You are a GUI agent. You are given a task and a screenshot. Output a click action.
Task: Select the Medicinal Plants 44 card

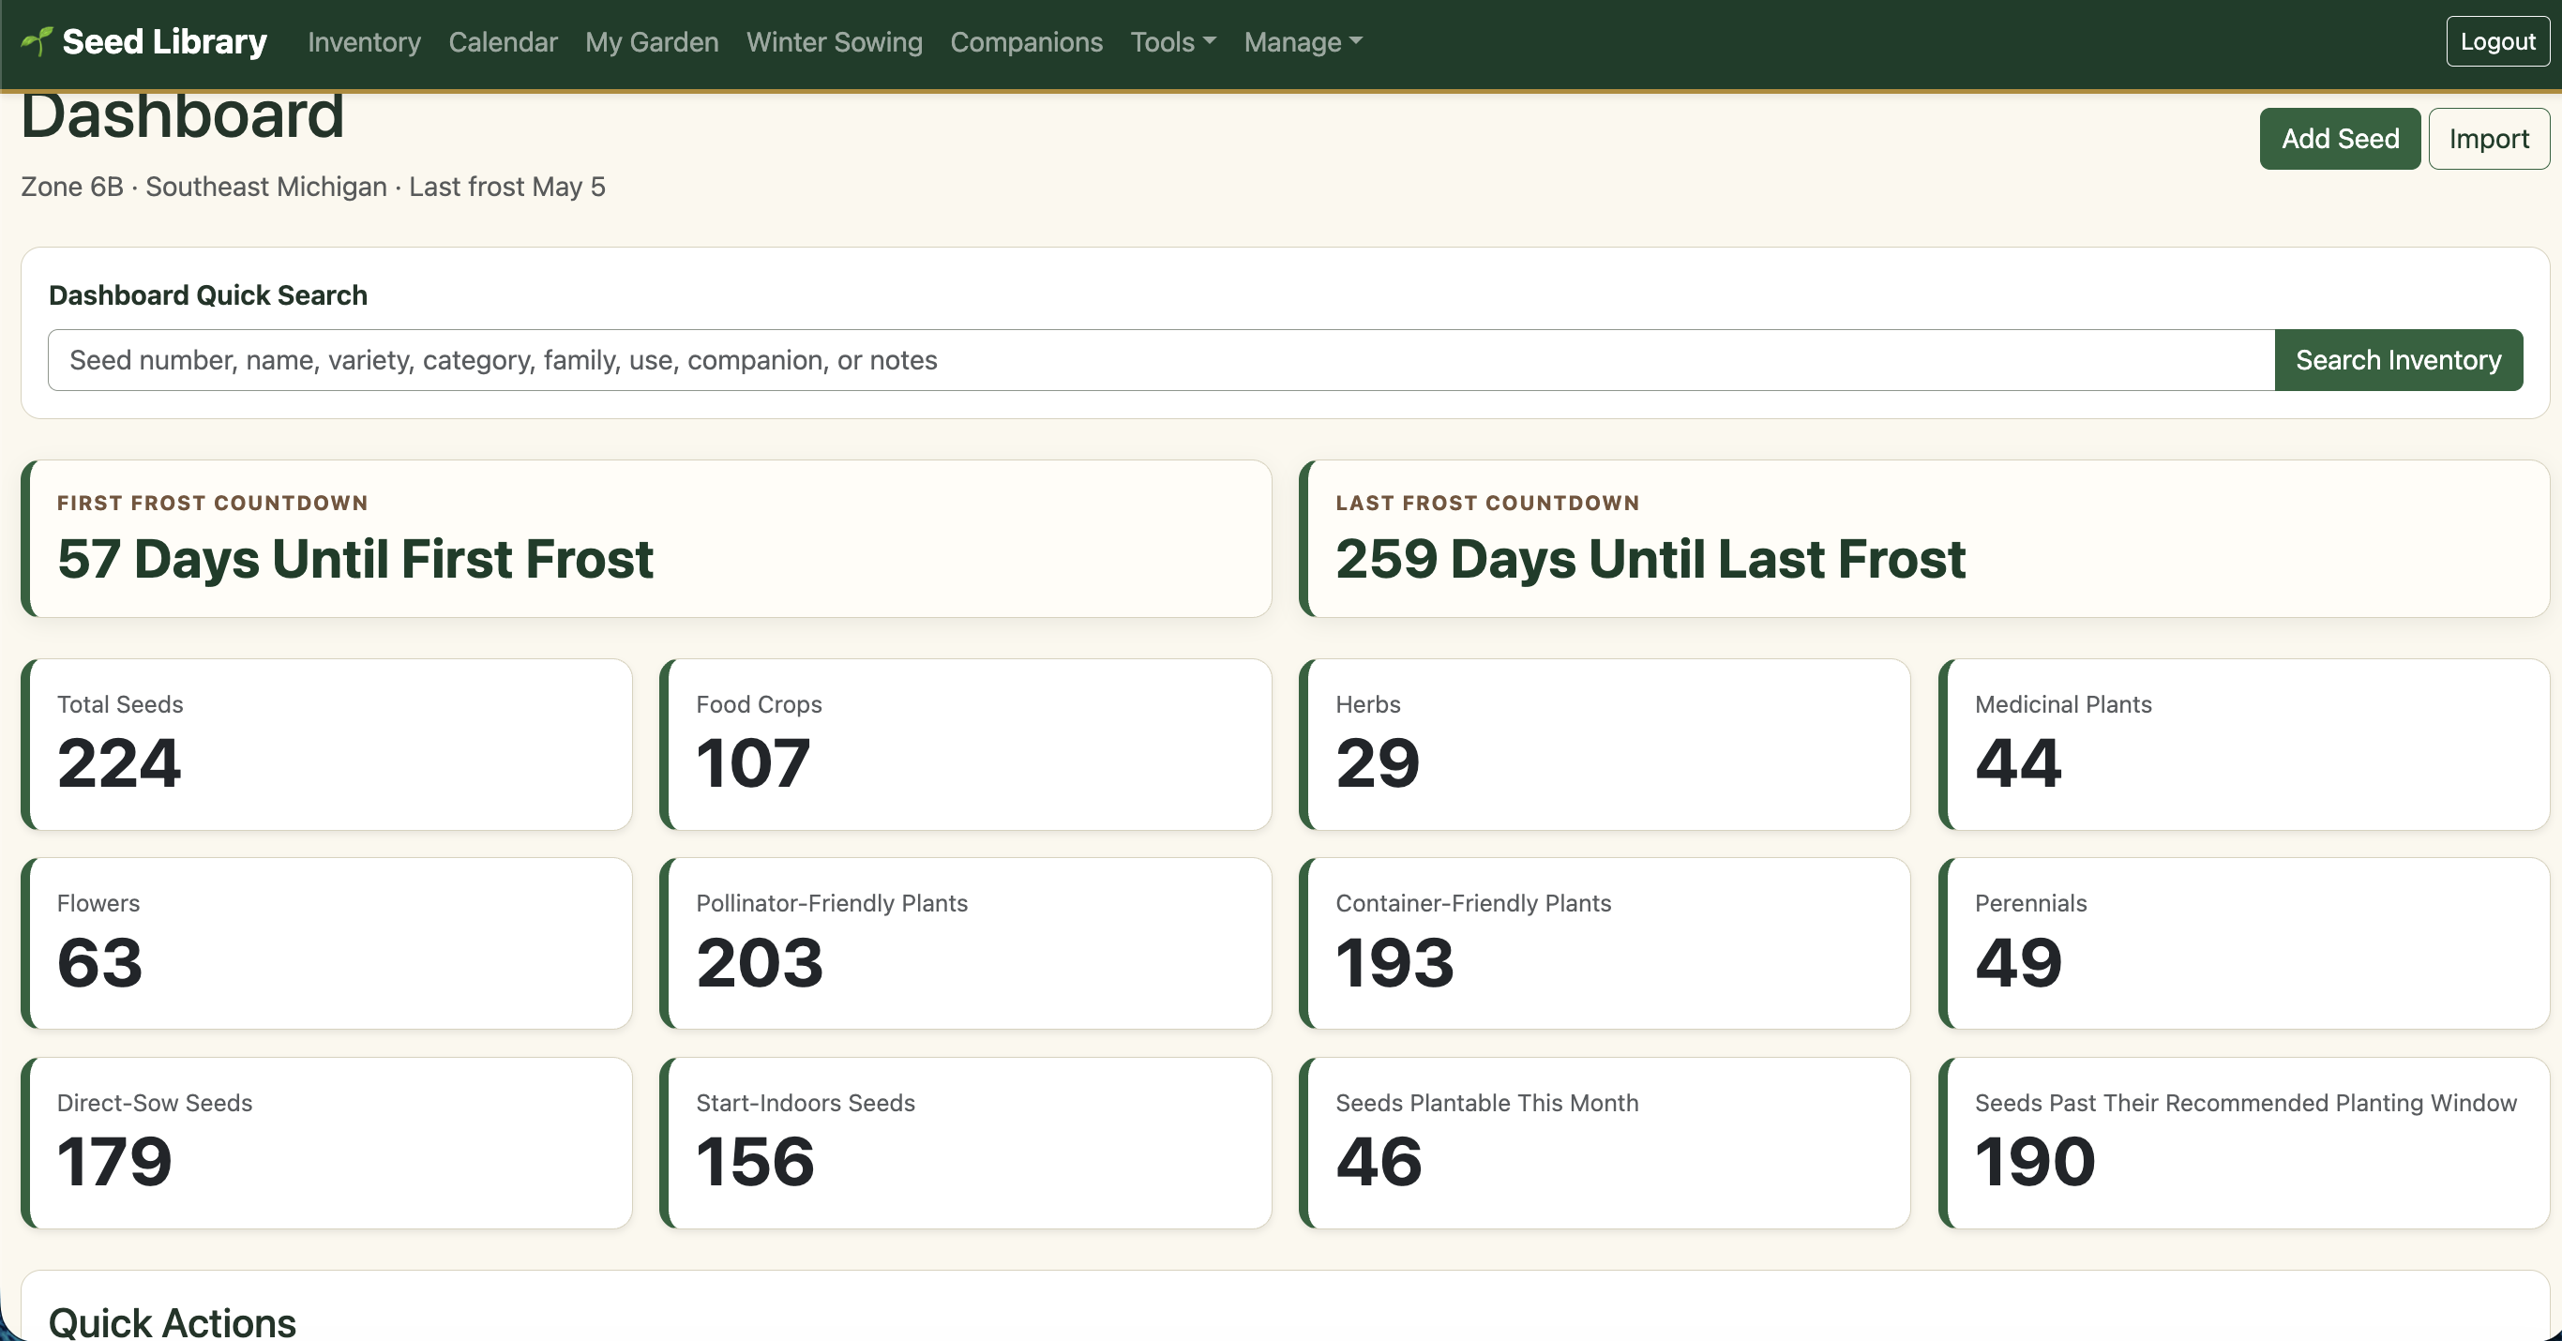click(x=2244, y=745)
